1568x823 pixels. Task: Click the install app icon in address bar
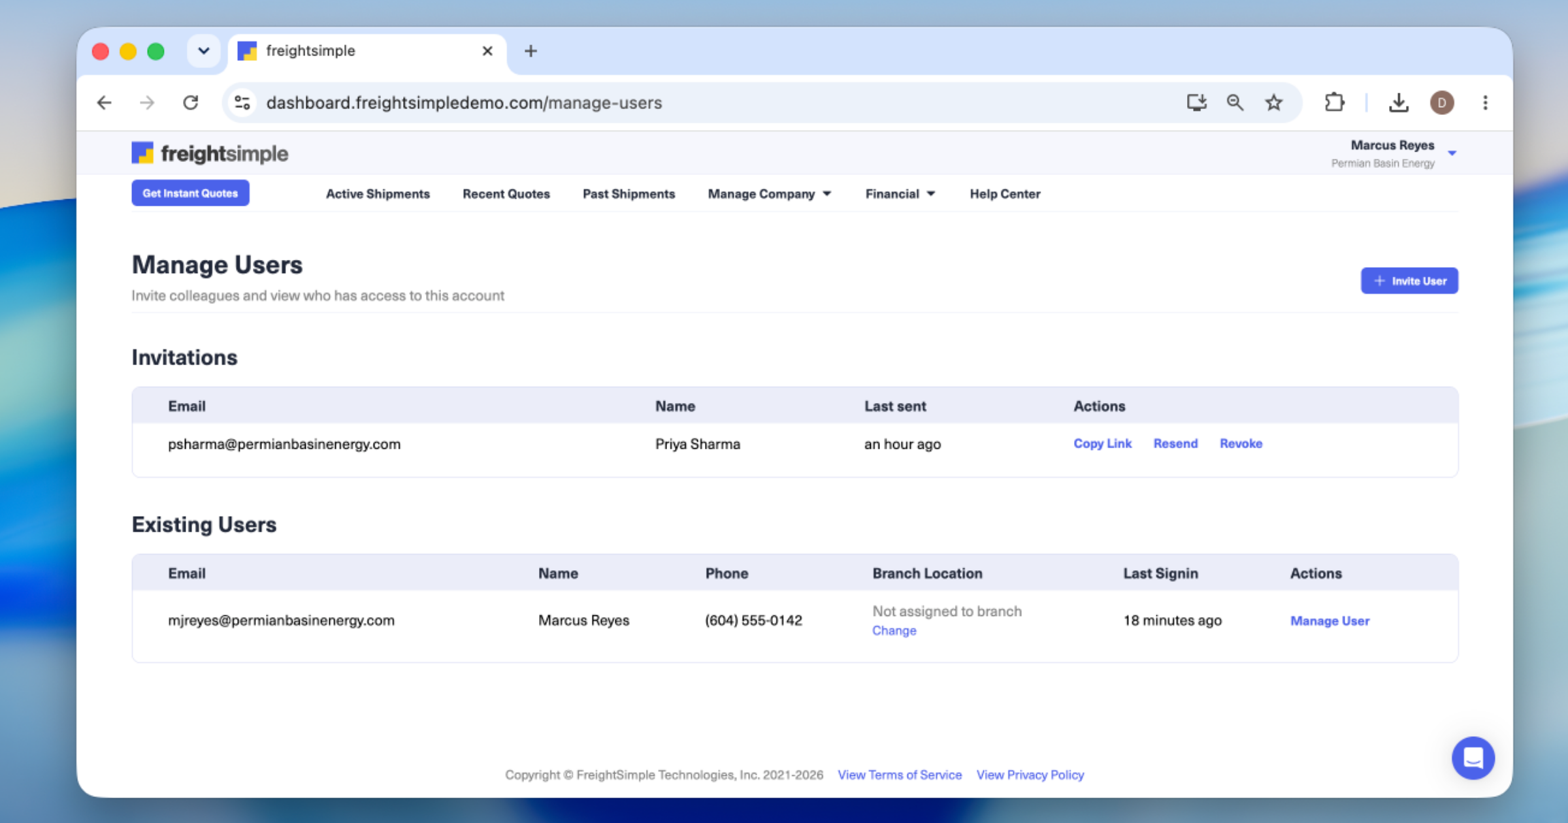[1196, 103]
